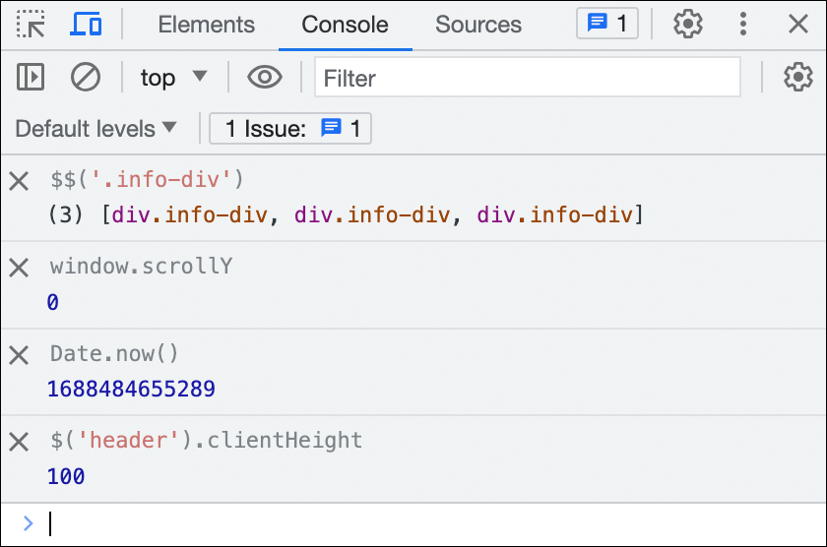The height and width of the screenshot is (547, 827).
Task: Remove the window.scrollY live expression
Action: [19, 268]
